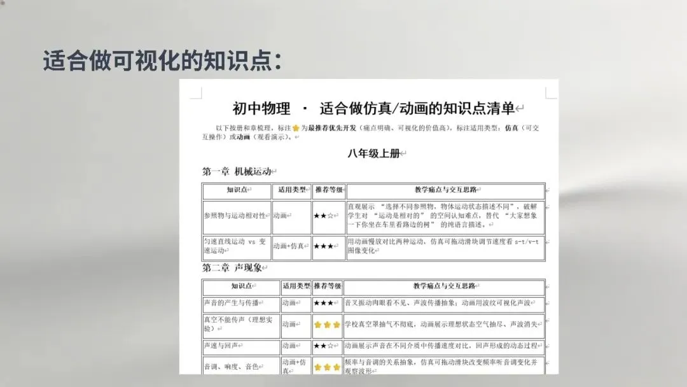
Task: Click the gold stars in the 真空不能传声 row
Action: point(328,325)
